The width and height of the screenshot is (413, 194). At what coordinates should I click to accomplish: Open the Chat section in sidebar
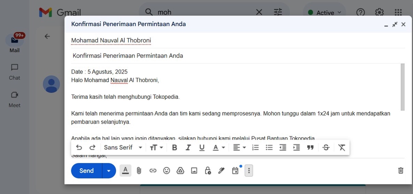(x=15, y=72)
